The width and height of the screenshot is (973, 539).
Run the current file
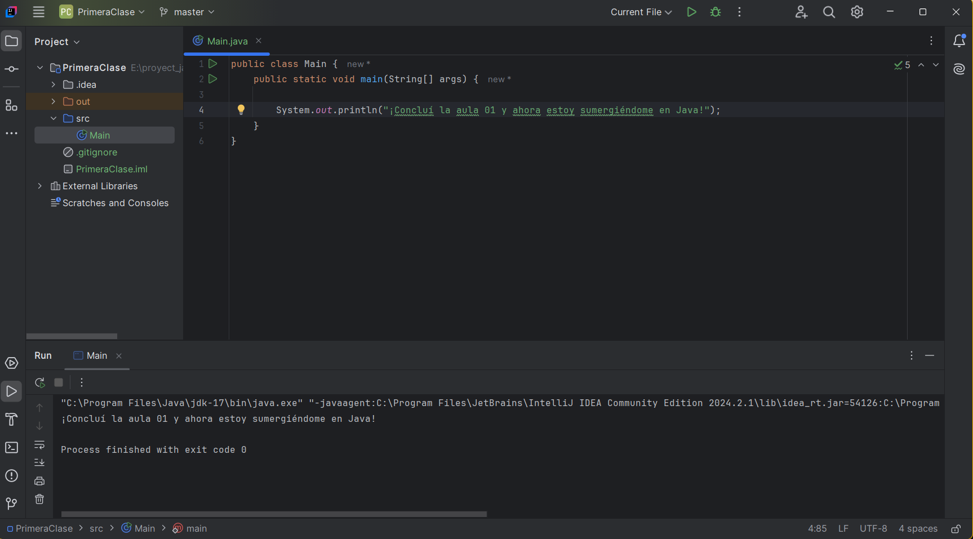pos(691,12)
